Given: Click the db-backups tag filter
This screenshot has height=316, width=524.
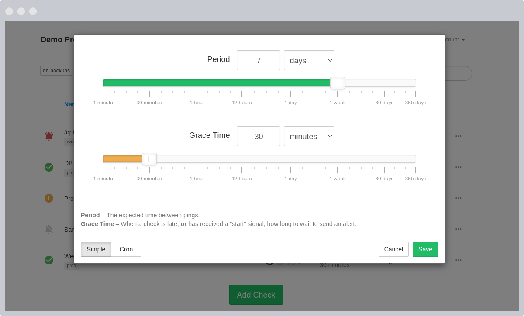Looking at the screenshot, I should click(x=56, y=70).
